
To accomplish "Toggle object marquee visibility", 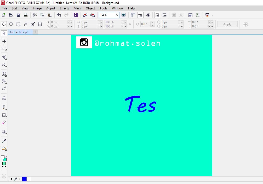I will [x=164, y=15].
